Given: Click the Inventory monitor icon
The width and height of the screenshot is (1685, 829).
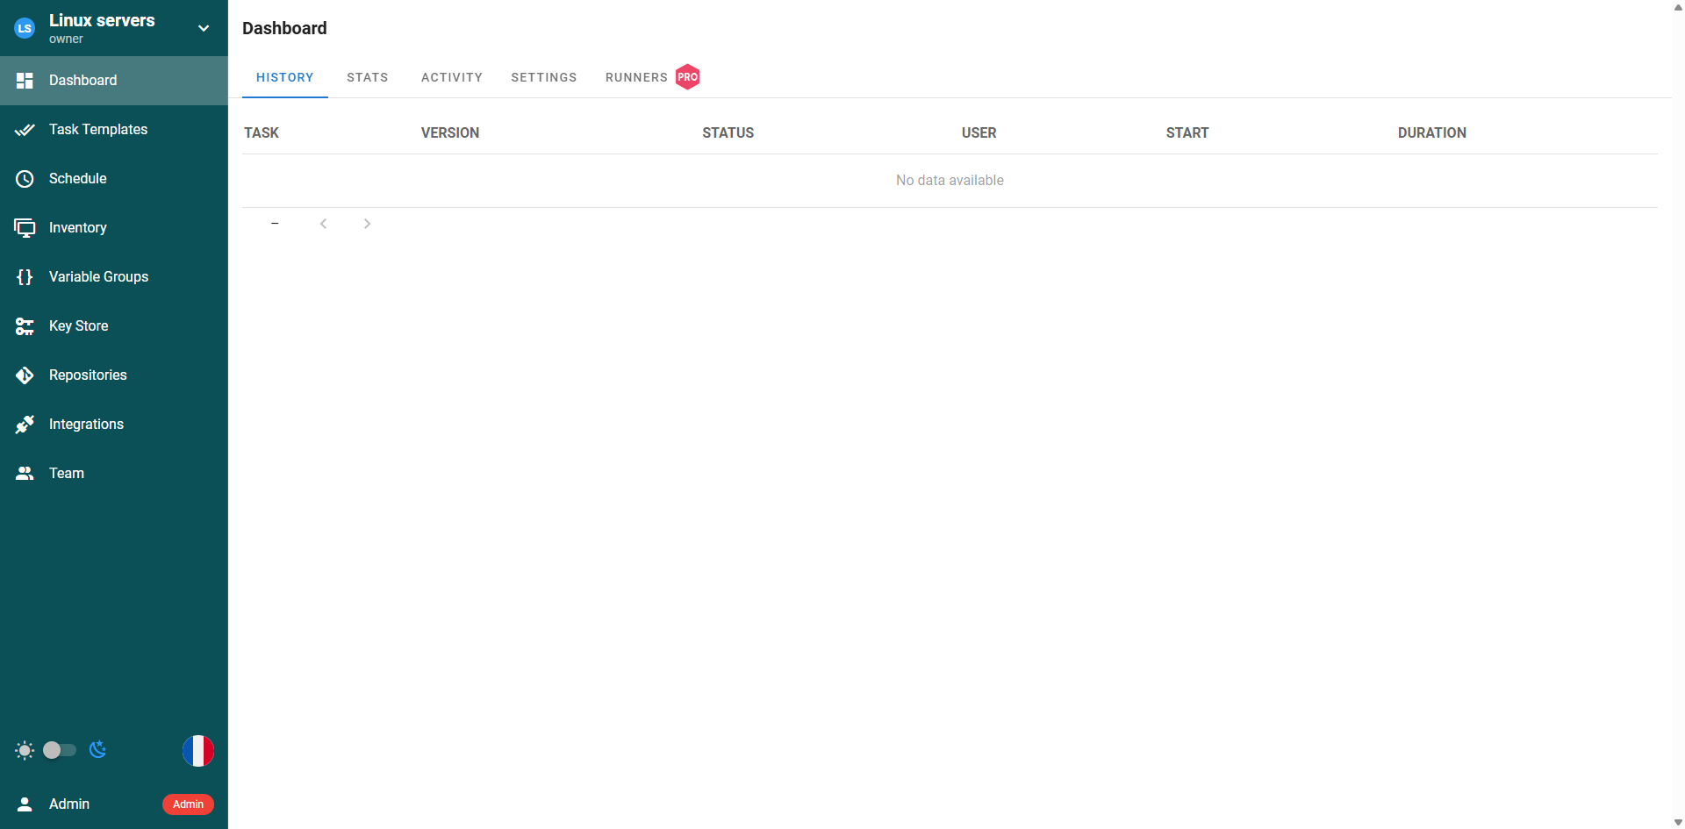Looking at the screenshot, I should [25, 228].
